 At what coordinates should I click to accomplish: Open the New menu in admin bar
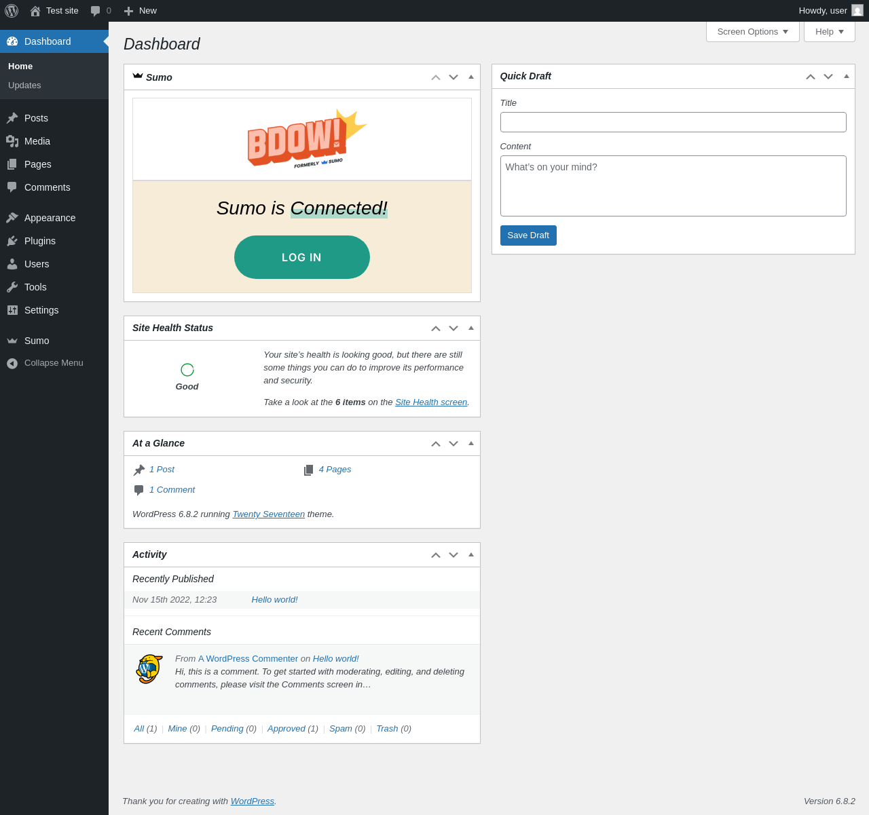tap(141, 11)
